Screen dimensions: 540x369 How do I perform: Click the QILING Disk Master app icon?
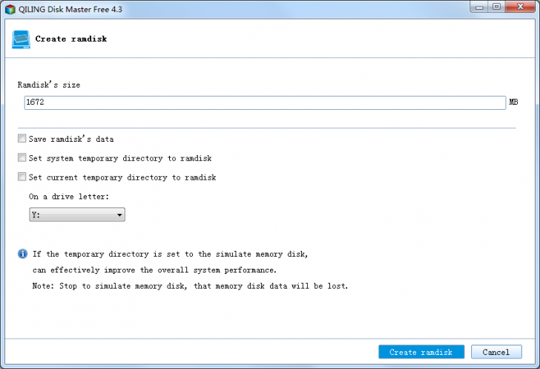[10, 10]
